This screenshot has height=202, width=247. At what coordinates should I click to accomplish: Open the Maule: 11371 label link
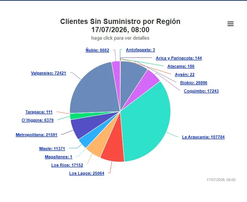pos(52,149)
